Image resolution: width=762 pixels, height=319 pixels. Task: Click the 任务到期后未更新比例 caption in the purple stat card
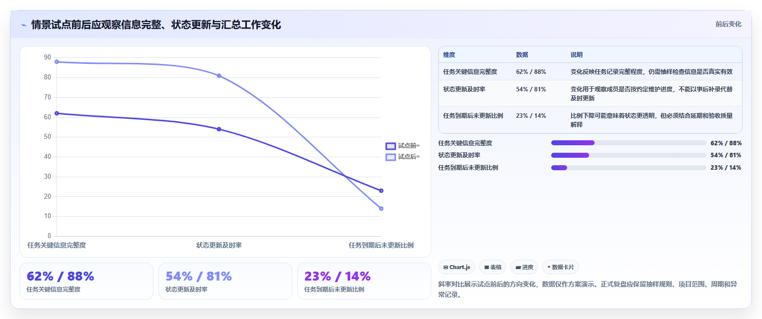pos(334,290)
